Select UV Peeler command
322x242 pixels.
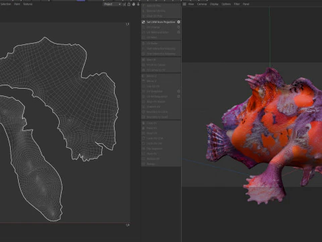[152, 43]
